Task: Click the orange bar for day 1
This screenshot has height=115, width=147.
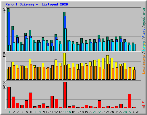Action: click(9, 73)
